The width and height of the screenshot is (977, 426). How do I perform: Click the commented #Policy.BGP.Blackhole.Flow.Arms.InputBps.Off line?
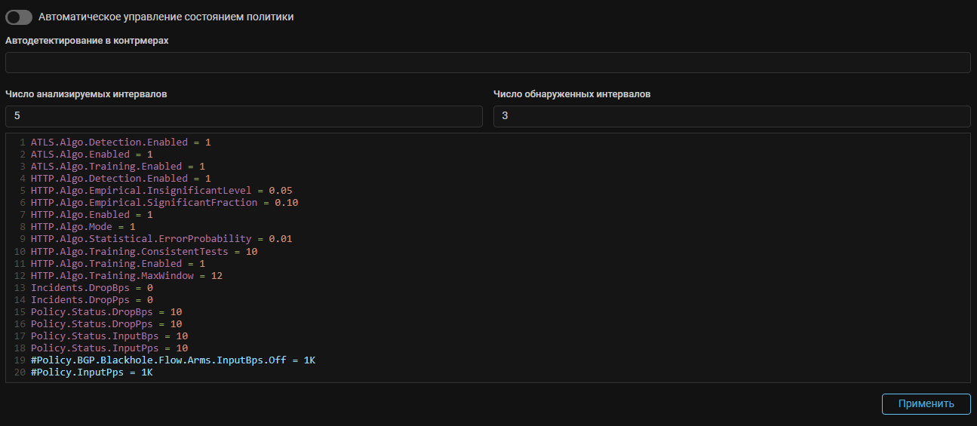173,360
